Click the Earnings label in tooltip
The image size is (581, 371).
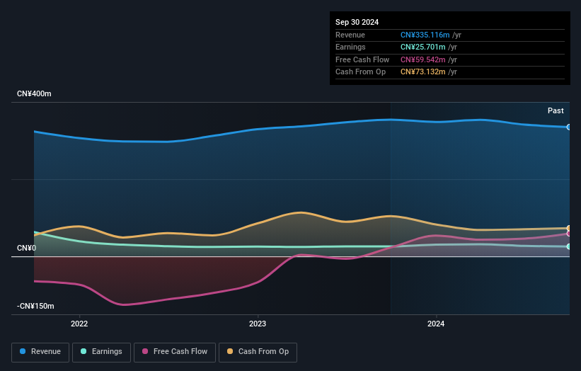(350, 47)
